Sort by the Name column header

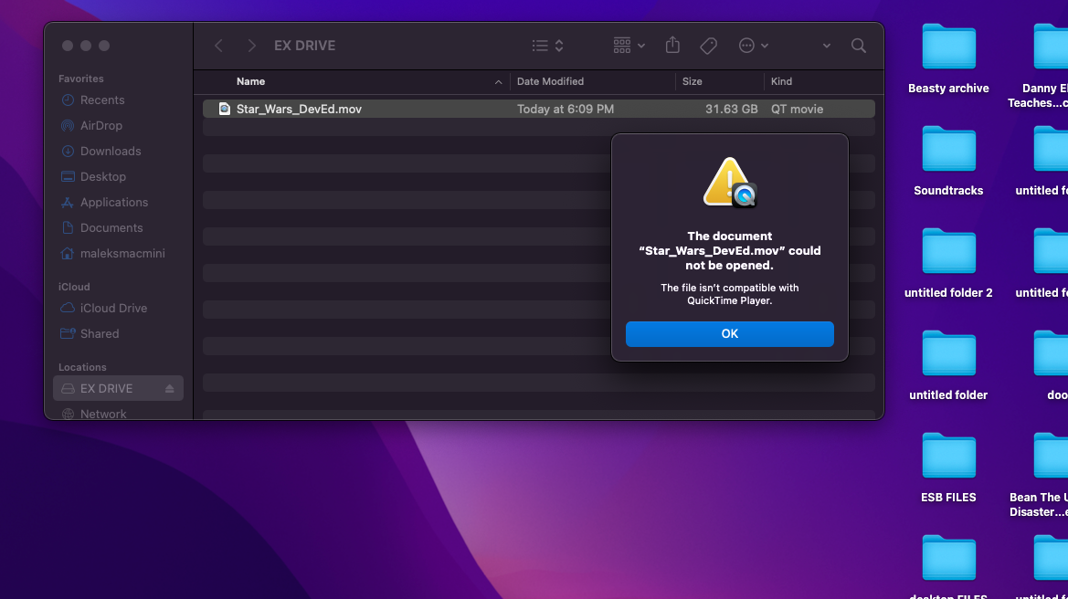pyautogui.click(x=250, y=81)
